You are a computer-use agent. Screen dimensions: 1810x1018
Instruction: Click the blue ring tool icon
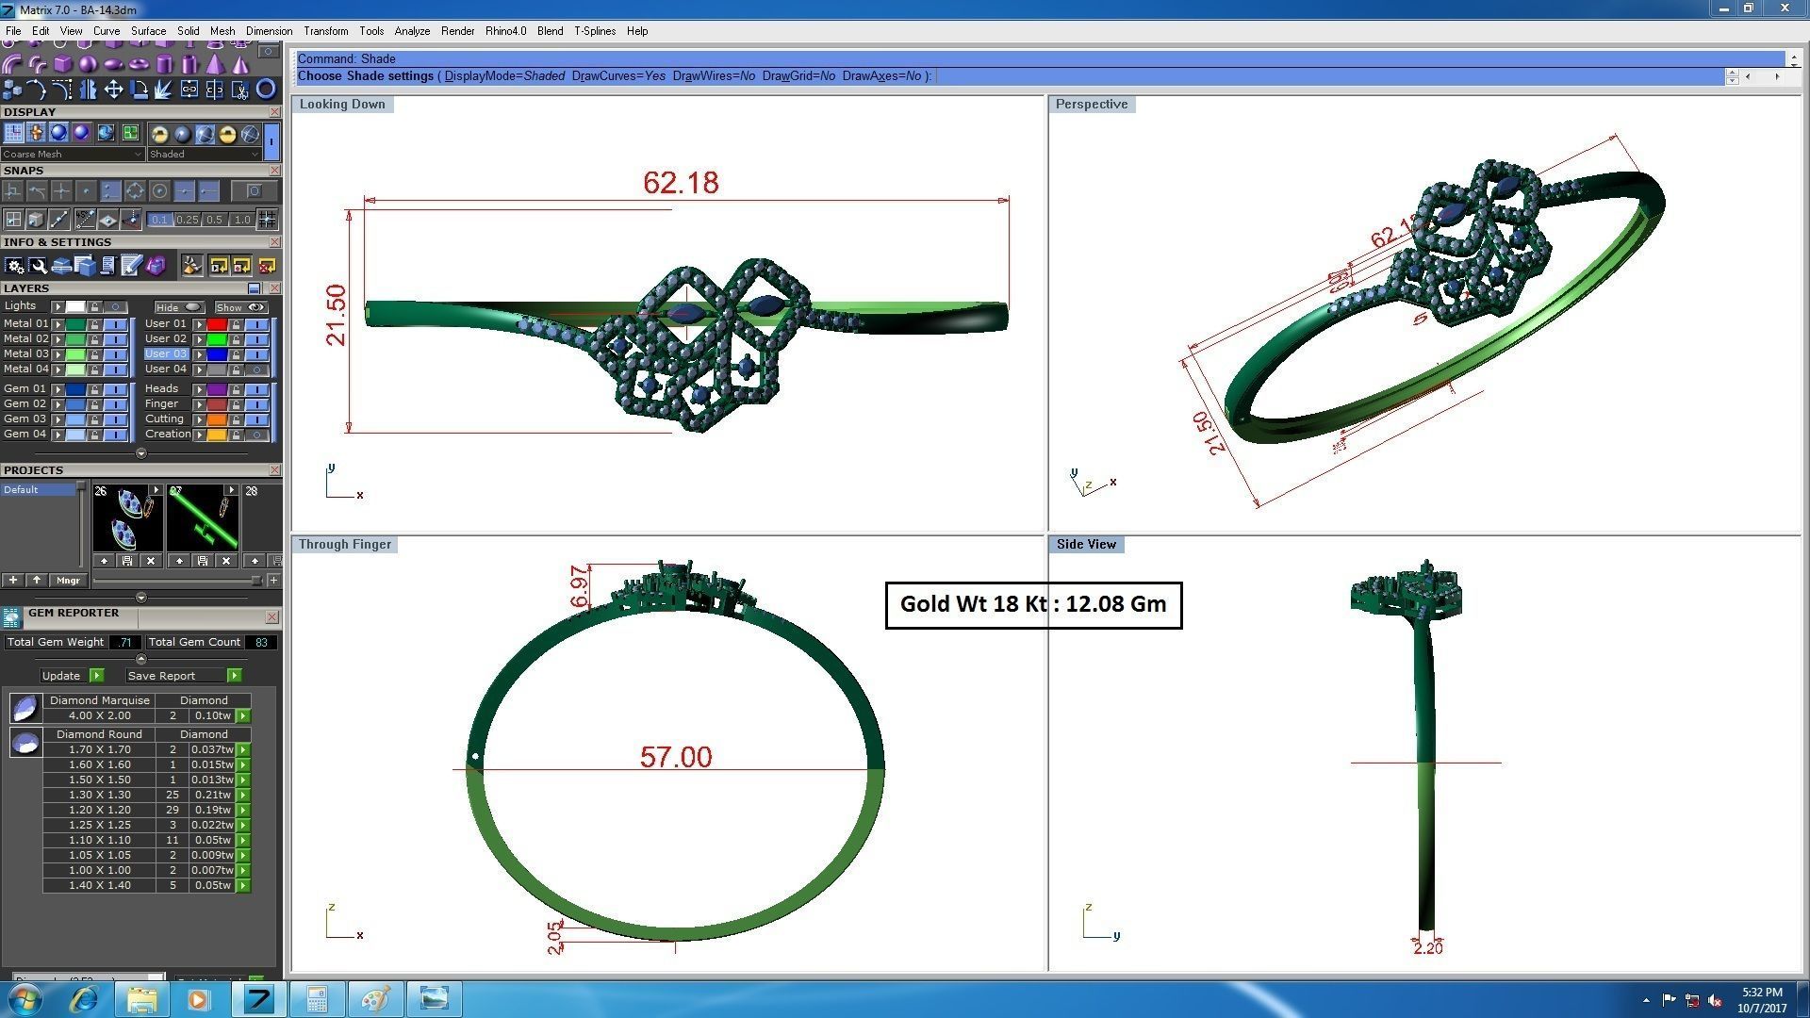pyautogui.click(x=266, y=90)
